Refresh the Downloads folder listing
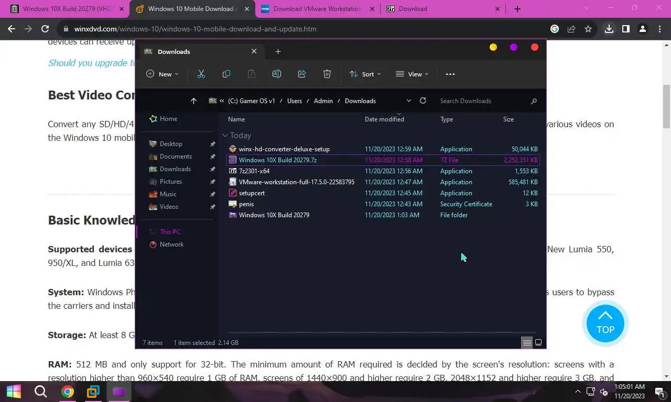671x402 pixels. click(x=423, y=101)
